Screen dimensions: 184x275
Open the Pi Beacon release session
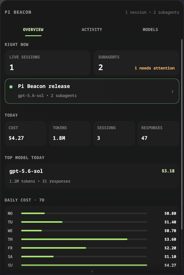92,91
